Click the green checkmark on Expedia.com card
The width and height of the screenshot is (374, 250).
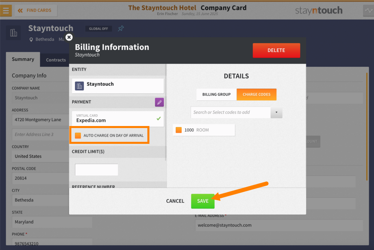pos(159,118)
